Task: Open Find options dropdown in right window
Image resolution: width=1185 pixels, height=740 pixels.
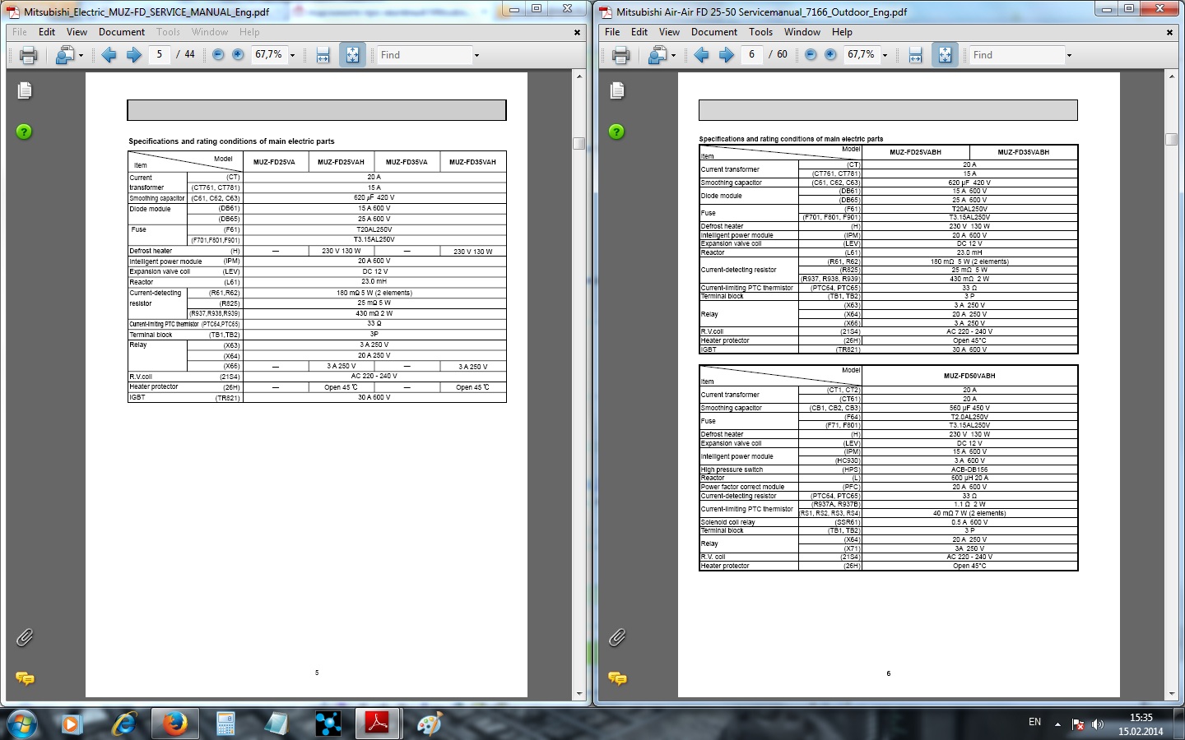Action: 1069,55
